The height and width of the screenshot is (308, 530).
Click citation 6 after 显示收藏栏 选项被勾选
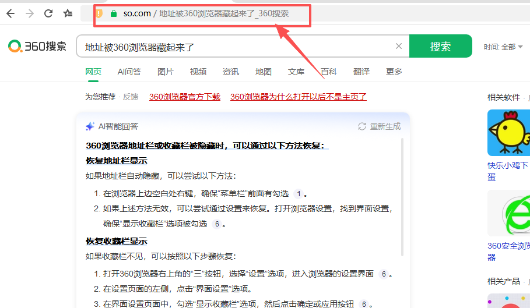(217, 224)
